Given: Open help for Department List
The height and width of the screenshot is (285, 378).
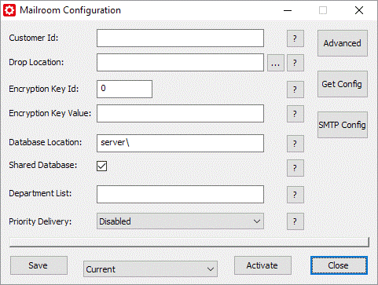Looking at the screenshot, I should click(x=295, y=195).
